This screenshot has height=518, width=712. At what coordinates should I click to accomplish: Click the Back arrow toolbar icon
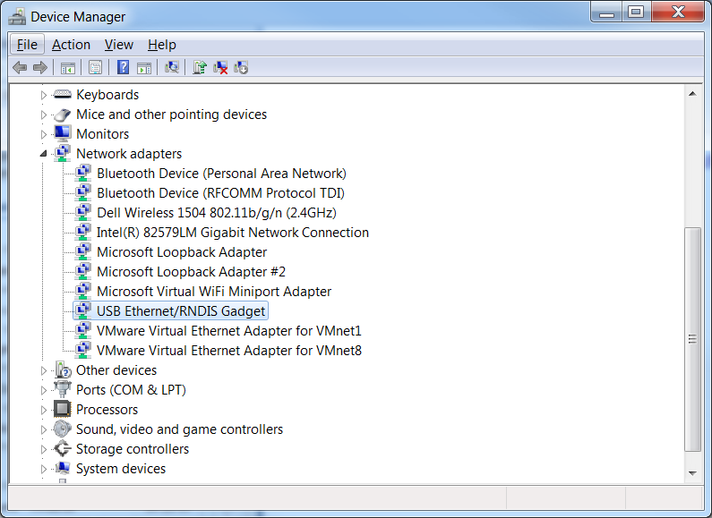[20, 68]
